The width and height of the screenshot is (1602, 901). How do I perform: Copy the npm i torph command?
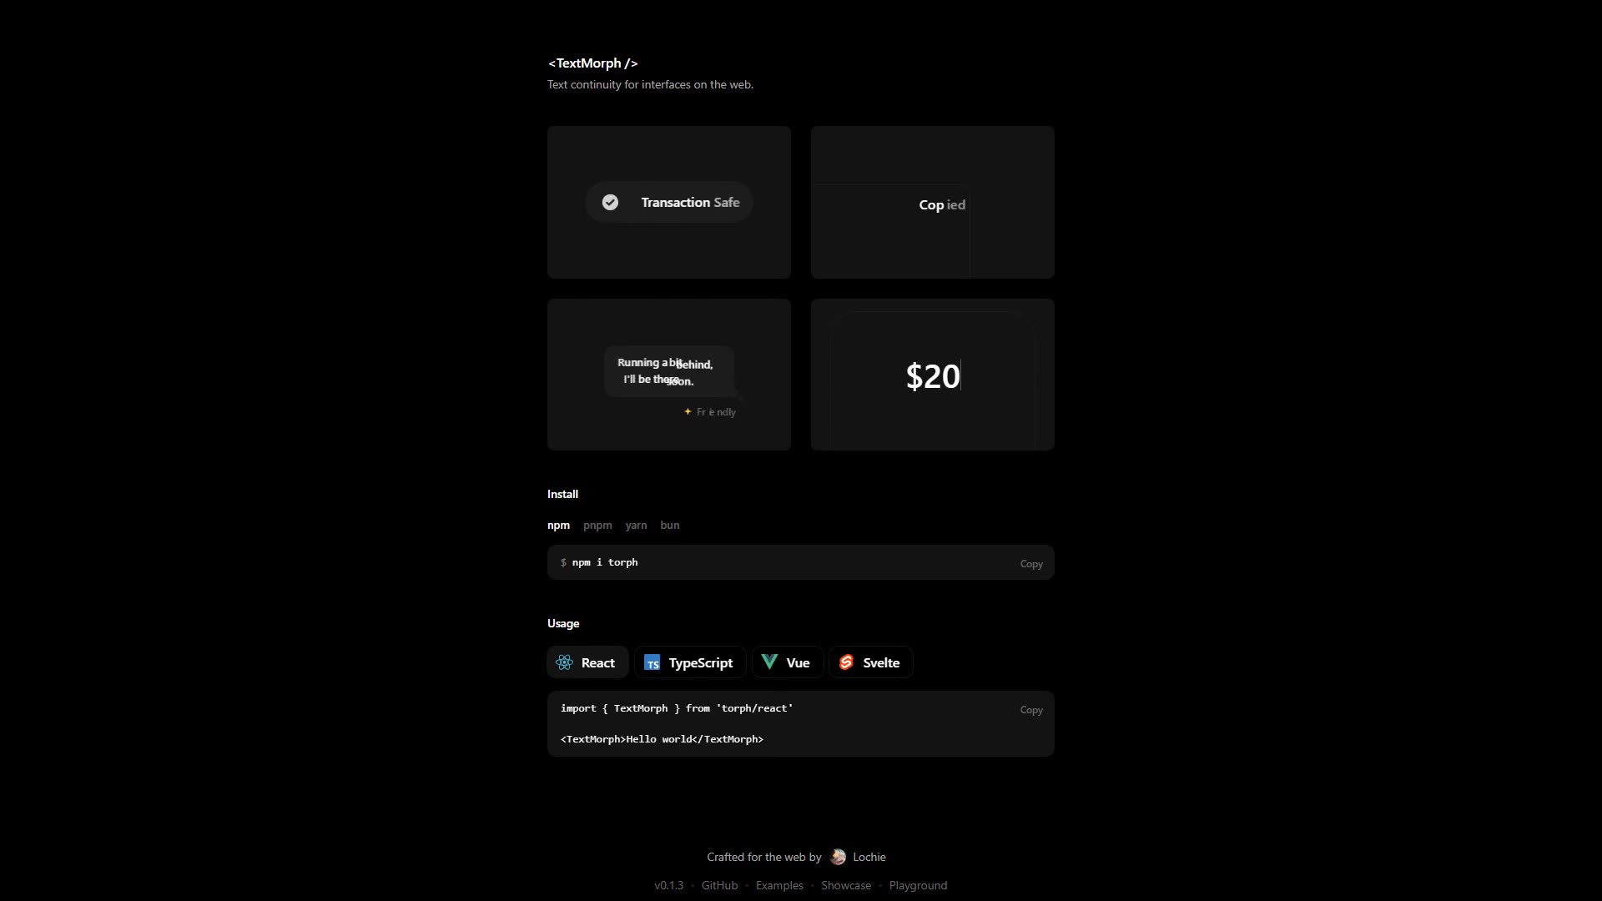(x=1031, y=564)
